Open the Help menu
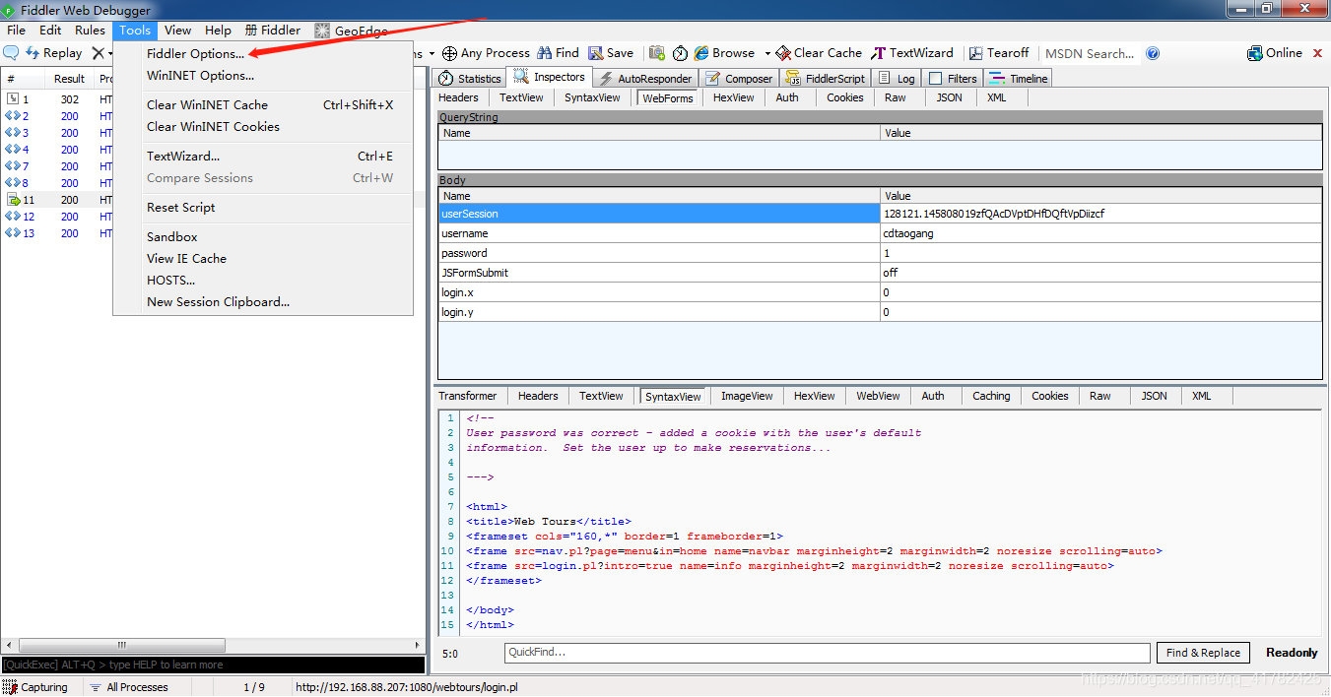The height and width of the screenshot is (697, 1331). (x=218, y=31)
